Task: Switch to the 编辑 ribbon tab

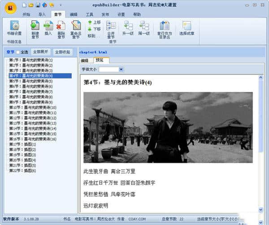Action: pos(73,14)
